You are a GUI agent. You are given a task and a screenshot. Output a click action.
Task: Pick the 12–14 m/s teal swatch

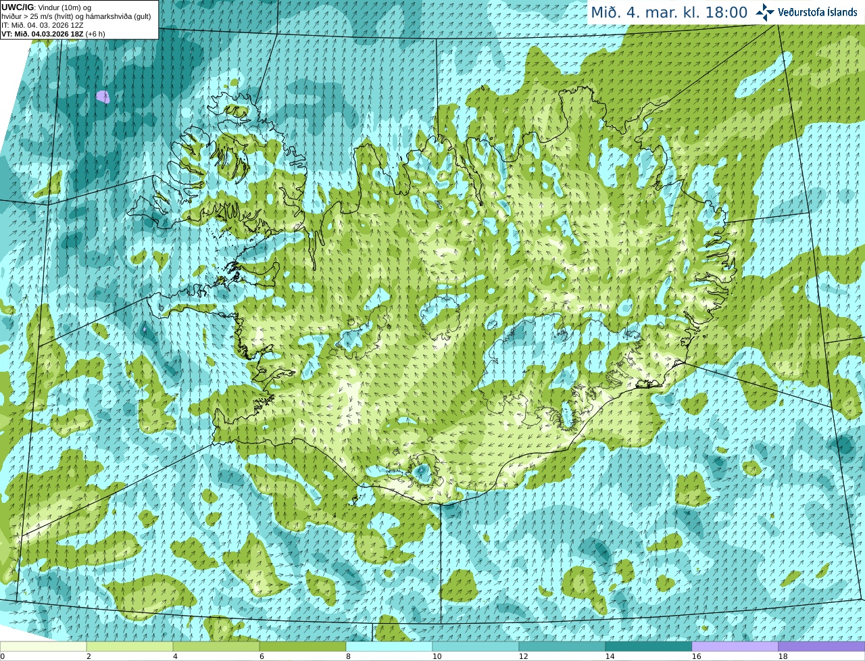562,646
